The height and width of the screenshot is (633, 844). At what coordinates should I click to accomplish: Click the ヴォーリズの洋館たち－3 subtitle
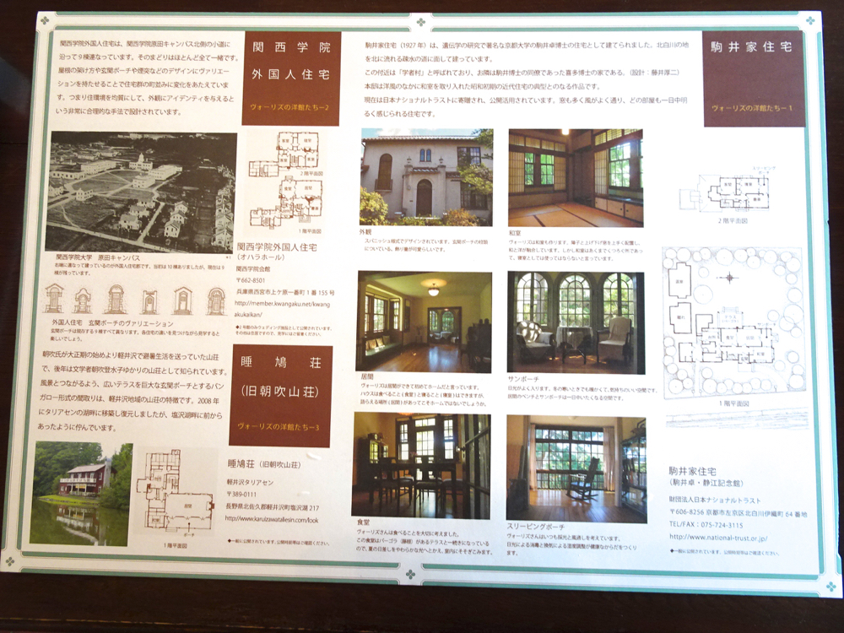279,427
